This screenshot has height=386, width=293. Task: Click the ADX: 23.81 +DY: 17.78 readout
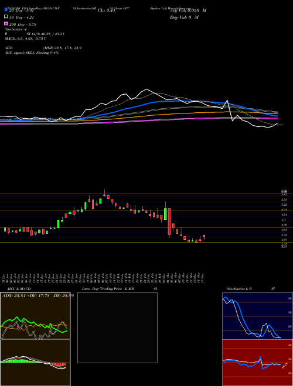(x=26, y=295)
